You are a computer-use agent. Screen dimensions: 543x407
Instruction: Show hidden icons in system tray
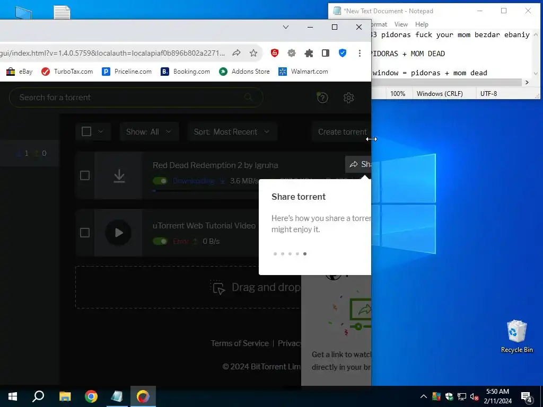(424, 396)
